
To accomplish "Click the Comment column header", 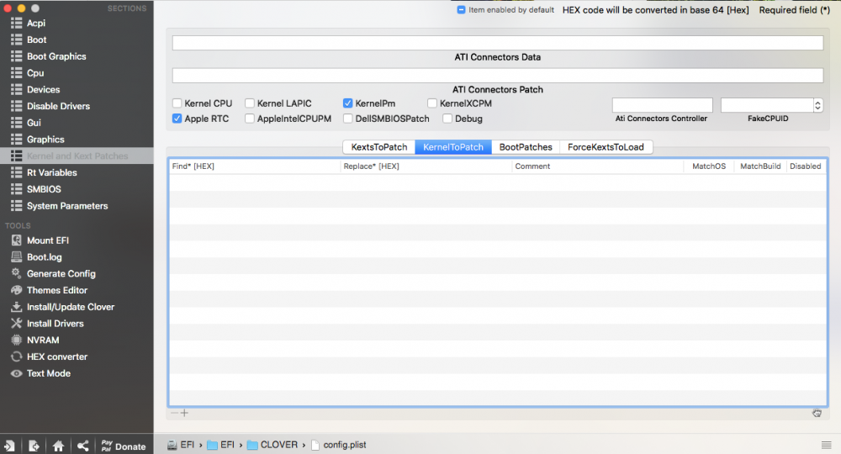I will (x=597, y=166).
